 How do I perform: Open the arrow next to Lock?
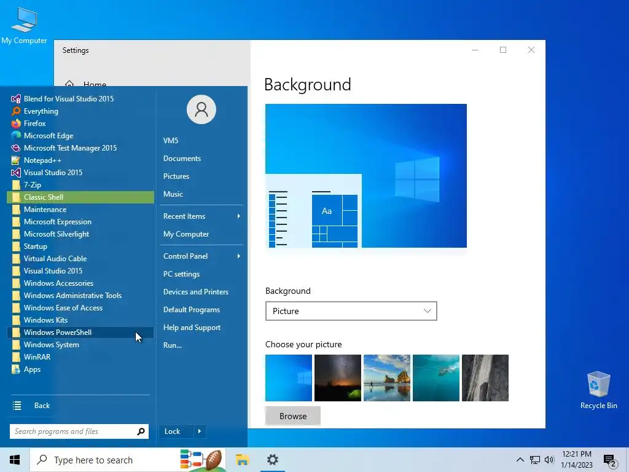tap(200, 431)
